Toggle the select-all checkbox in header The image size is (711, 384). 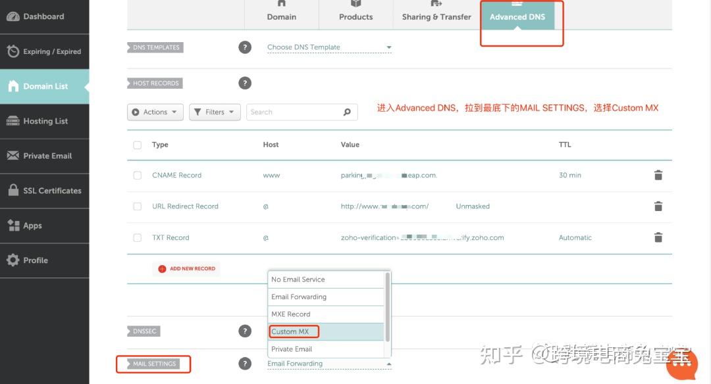(138, 145)
